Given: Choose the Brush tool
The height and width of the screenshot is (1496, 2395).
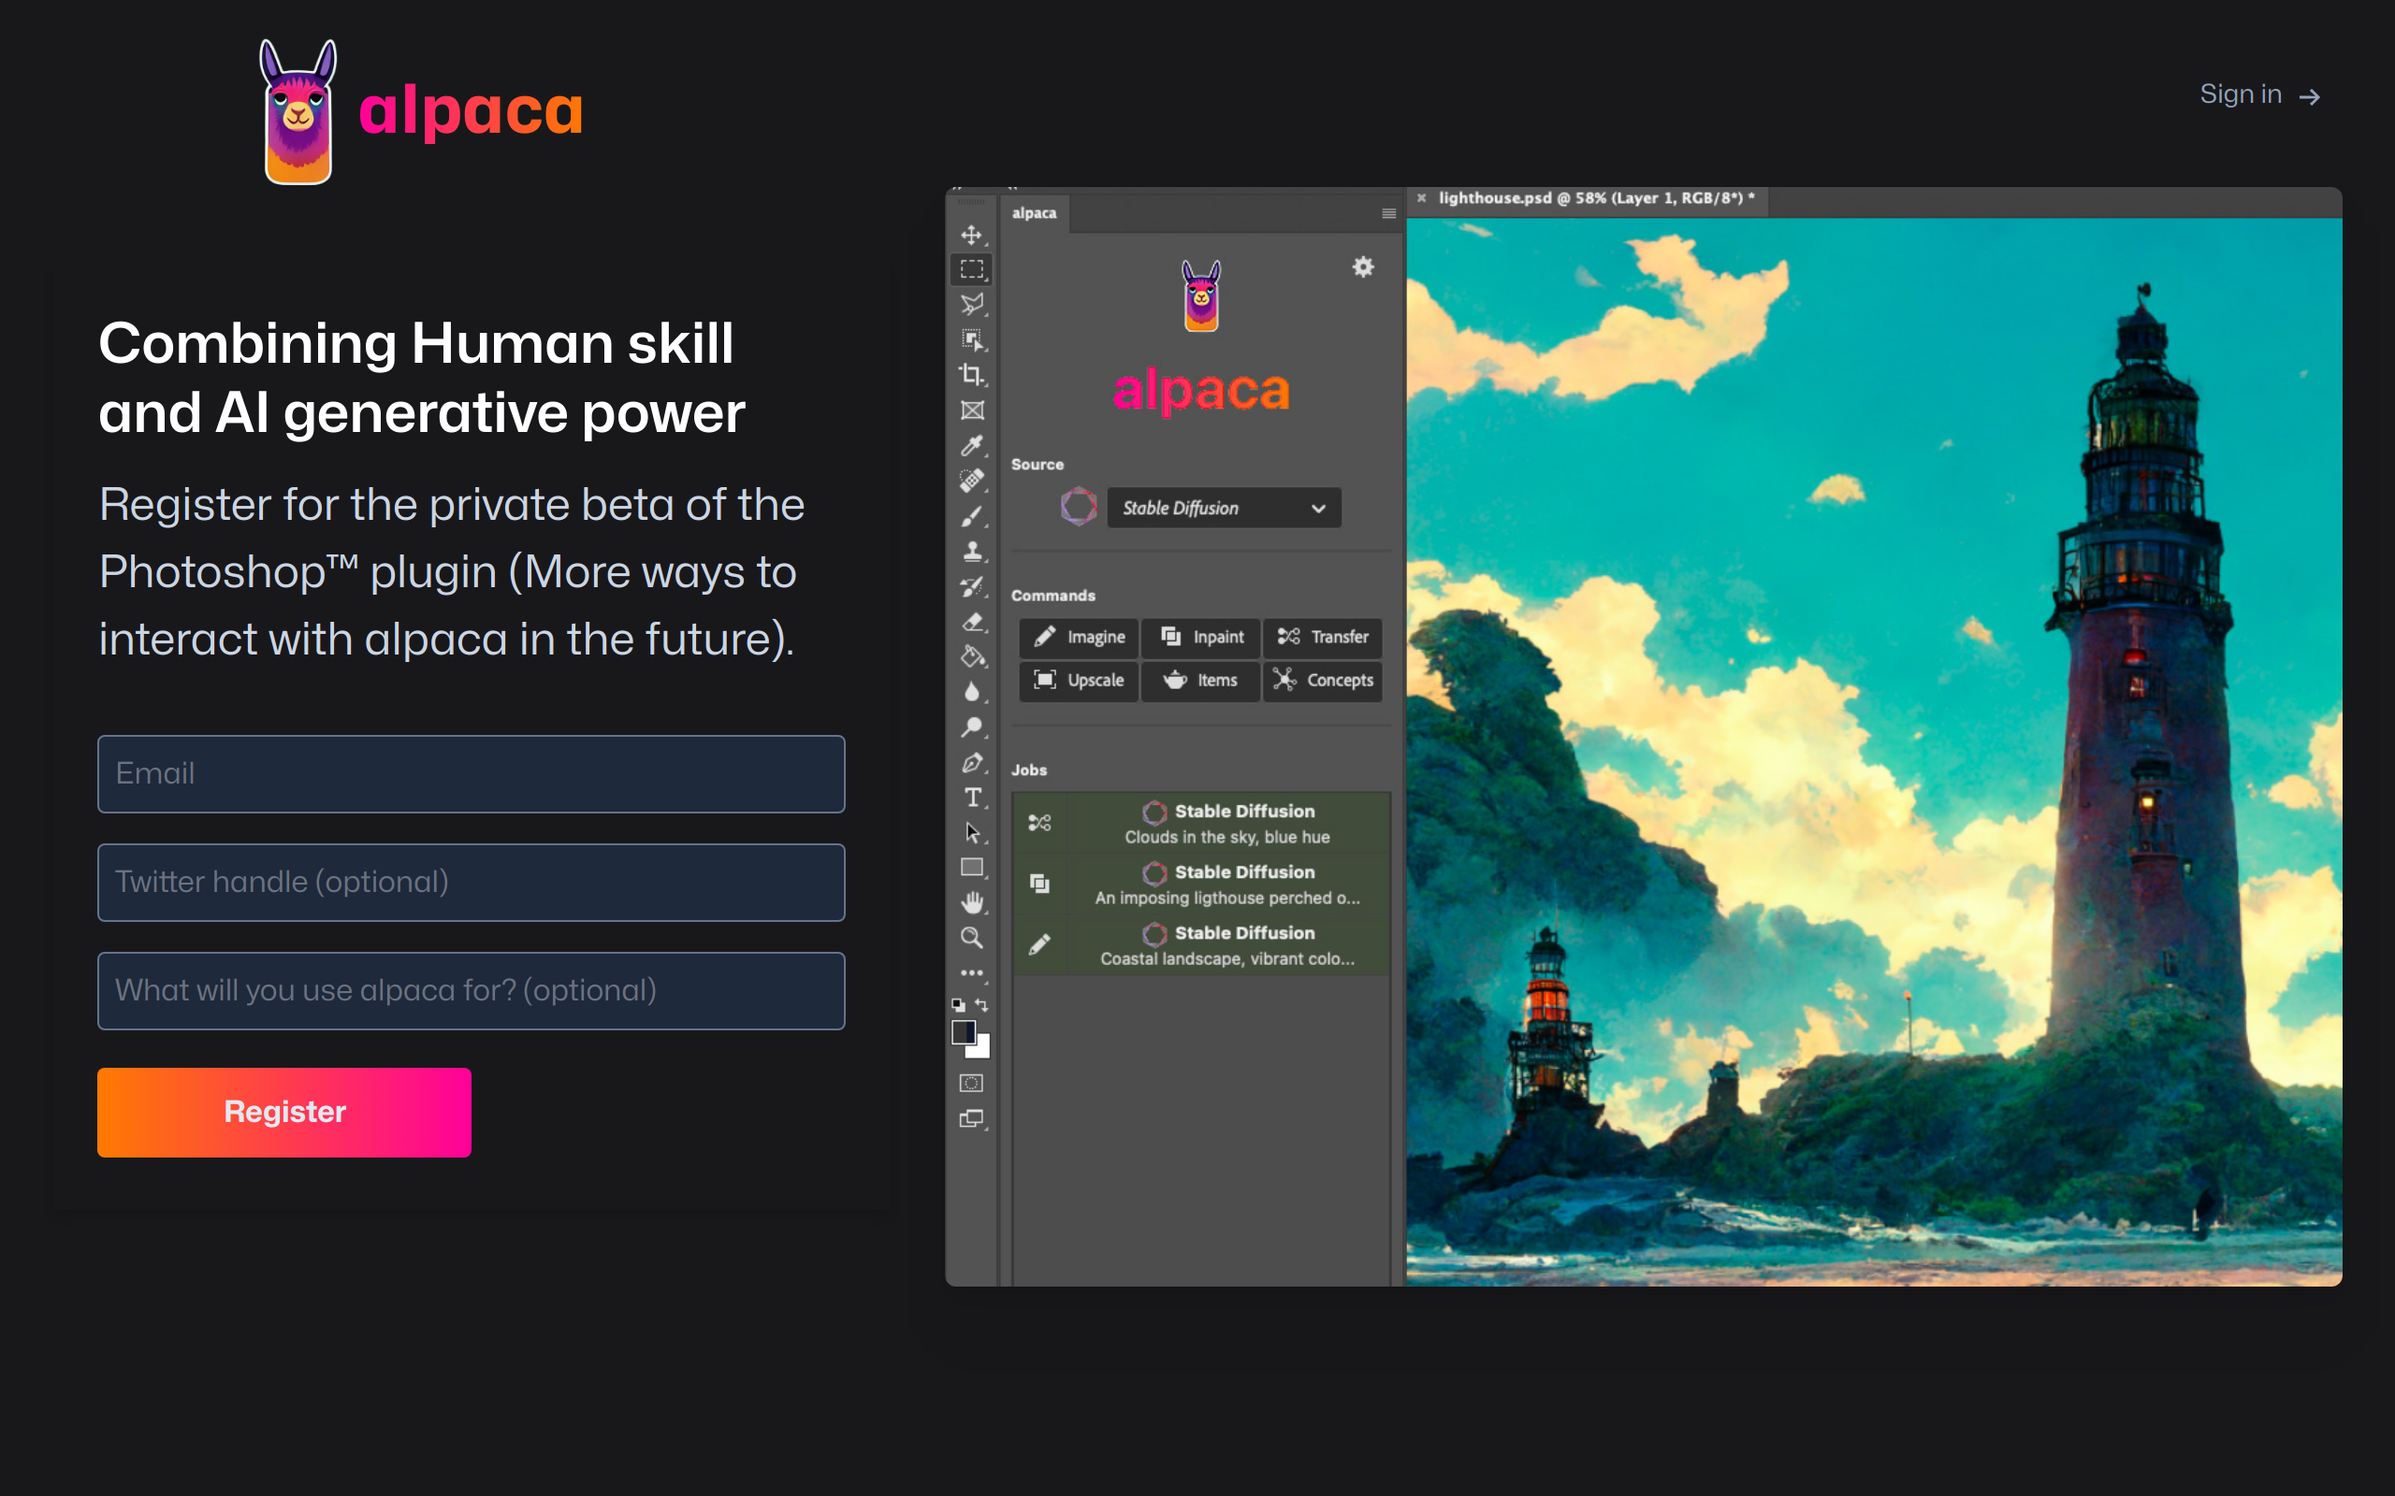Looking at the screenshot, I should [972, 516].
